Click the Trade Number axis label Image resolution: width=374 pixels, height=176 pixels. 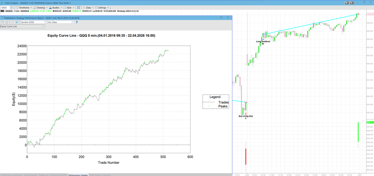(x=108, y=163)
